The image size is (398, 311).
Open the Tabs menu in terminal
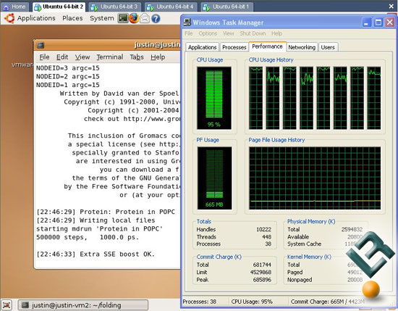pyautogui.click(x=137, y=57)
